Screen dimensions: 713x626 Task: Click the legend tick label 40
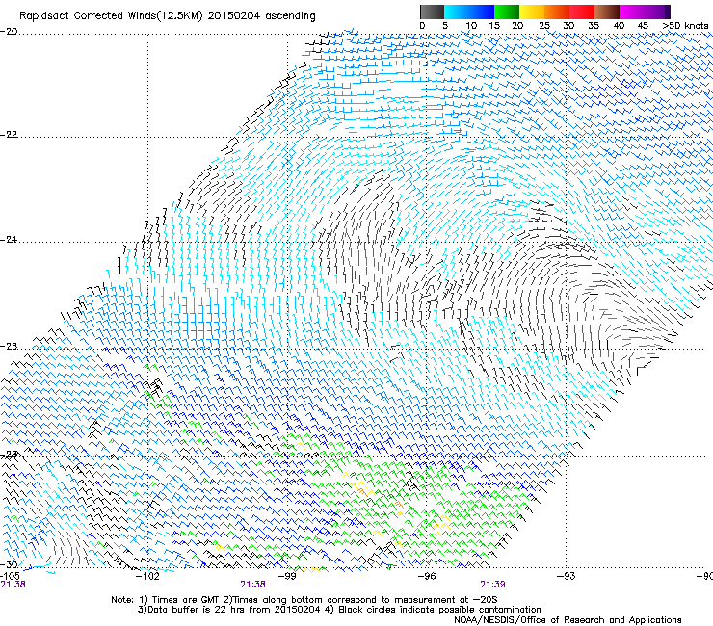(x=619, y=26)
